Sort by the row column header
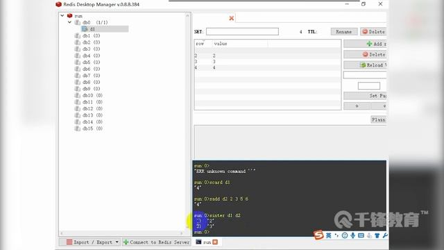 click(203, 43)
